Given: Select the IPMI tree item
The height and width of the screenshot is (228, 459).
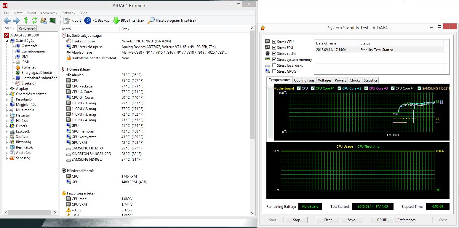Looking at the screenshot, I should [x=25, y=62].
